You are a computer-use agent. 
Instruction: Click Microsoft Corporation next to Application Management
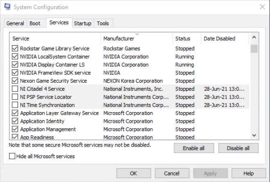point(128,129)
